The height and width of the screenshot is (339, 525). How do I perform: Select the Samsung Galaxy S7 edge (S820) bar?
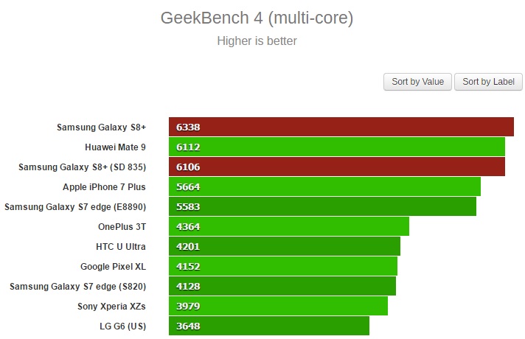pos(282,286)
